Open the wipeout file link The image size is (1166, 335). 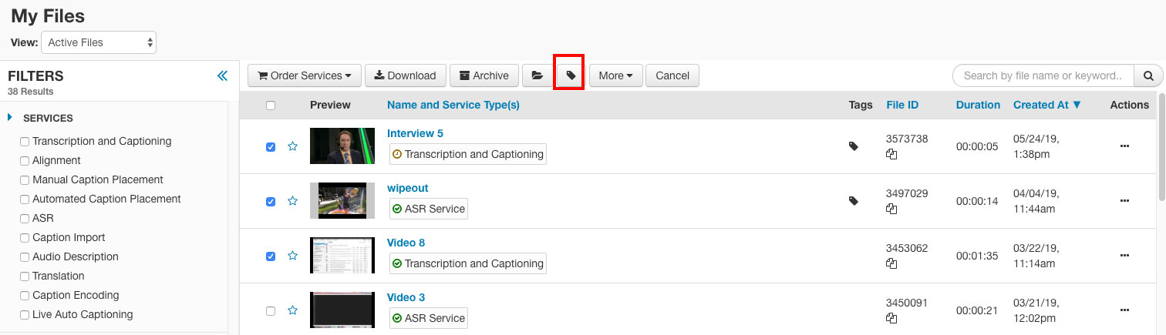point(407,188)
